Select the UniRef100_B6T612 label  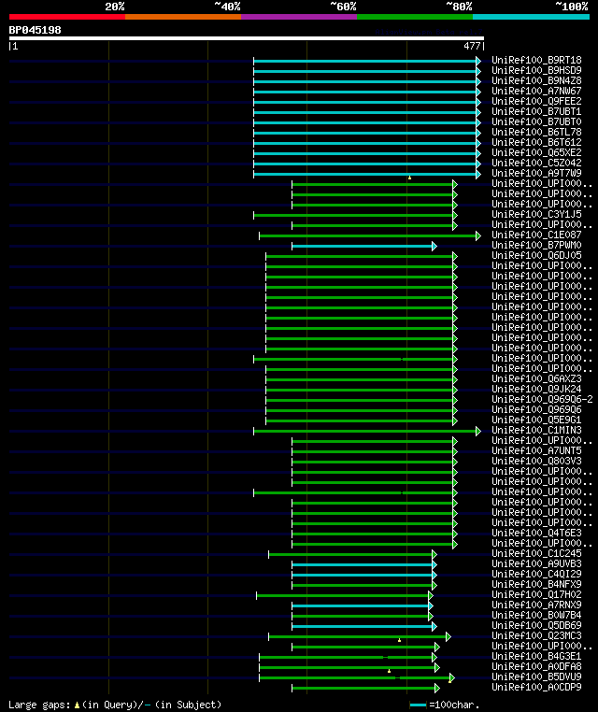(536, 142)
